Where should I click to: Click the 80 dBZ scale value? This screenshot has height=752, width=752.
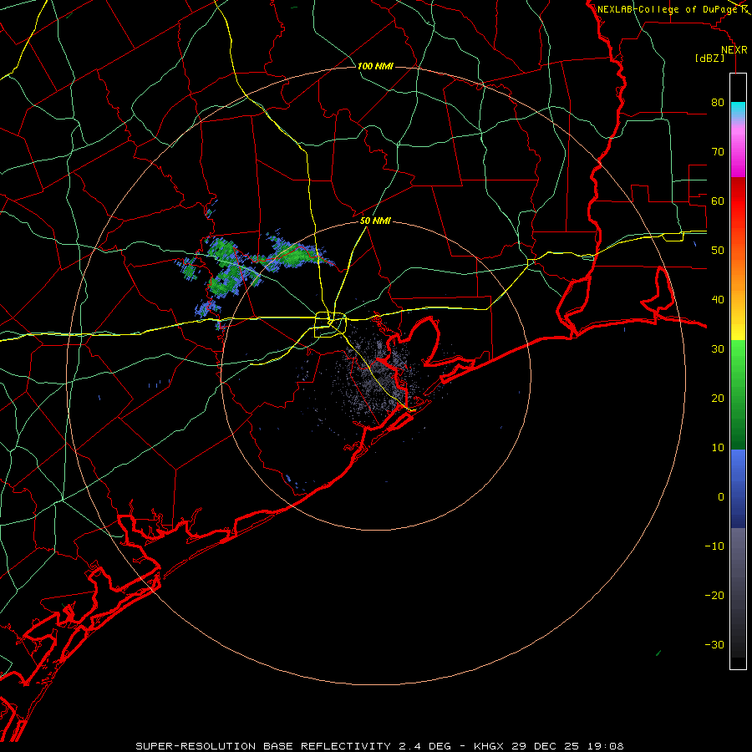click(718, 103)
